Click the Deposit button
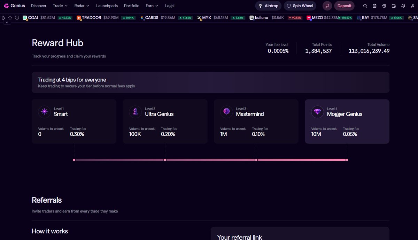Screen dimensions: 418x240 (x=344, y=6)
